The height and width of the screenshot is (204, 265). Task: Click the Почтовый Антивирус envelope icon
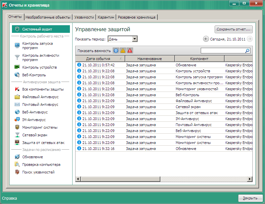[x=17, y=104]
